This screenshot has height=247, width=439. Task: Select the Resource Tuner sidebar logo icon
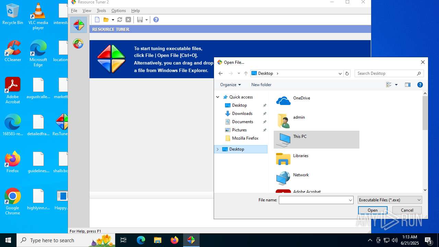pos(79,25)
